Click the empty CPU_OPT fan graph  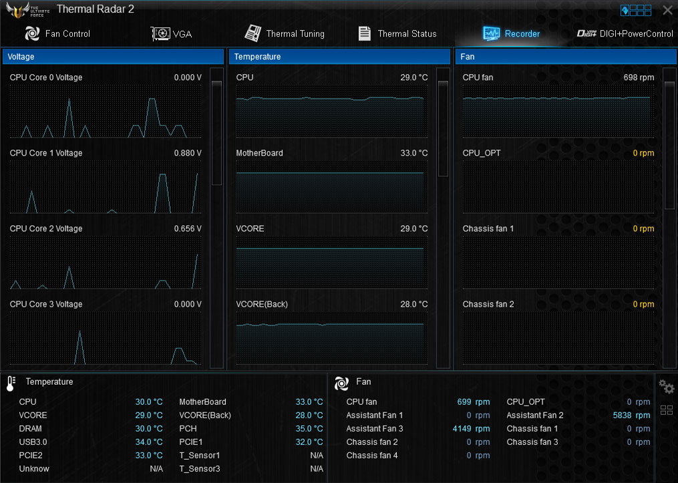coord(558,187)
